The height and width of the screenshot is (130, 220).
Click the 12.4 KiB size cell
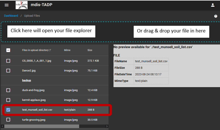tap(92, 90)
